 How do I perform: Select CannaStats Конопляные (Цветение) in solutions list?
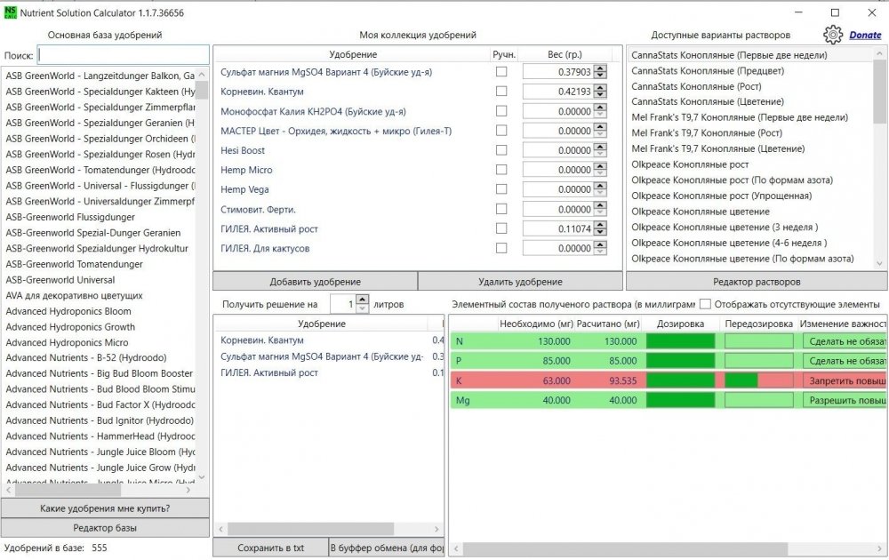point(708,101)
